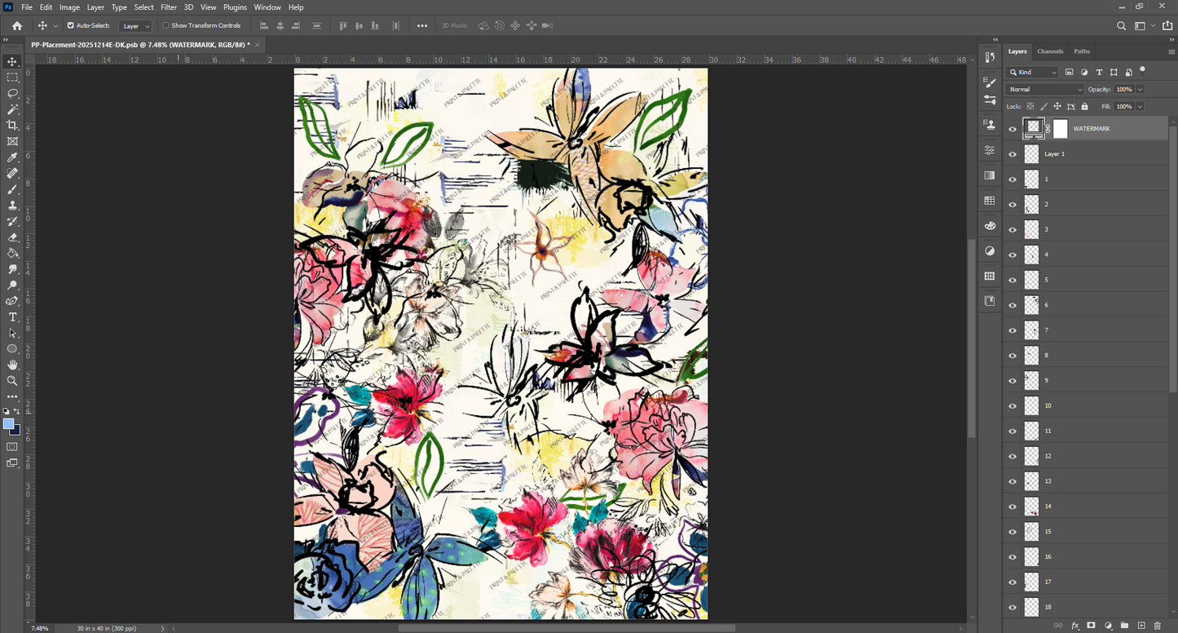Viewport: 1178px width, 633px height.
Task: Select the Paint Bucket tool
Action: click(x=12, y=253)
